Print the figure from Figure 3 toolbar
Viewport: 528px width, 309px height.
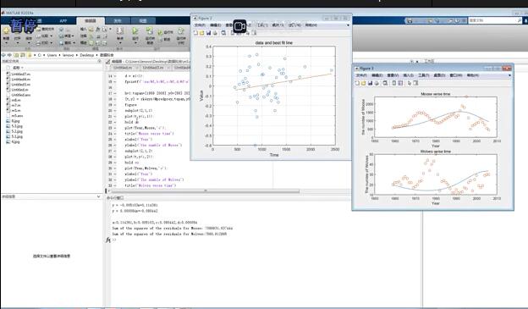(x=377, y=83)
